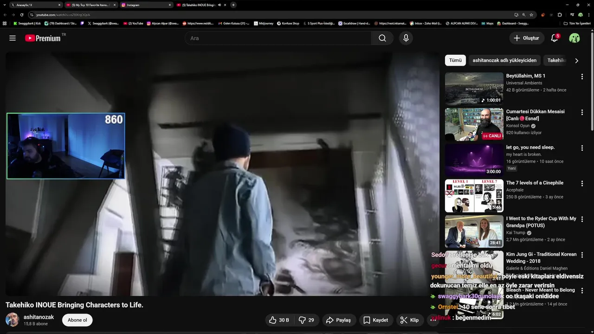Close the Instagram tab

click(x=170, y=5)
